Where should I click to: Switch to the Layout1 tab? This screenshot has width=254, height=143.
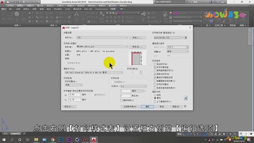(x=16, y=133)
